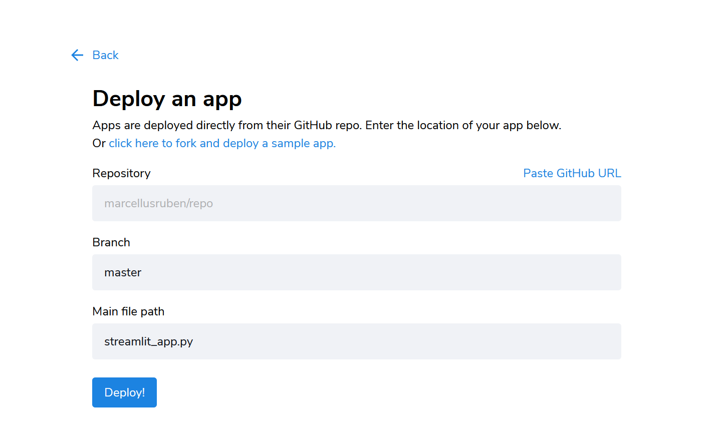Viewport: 720px width, 422px height.
Task: Click the word app in the heading
Action: pyautogui.click(x=222, y=99)
